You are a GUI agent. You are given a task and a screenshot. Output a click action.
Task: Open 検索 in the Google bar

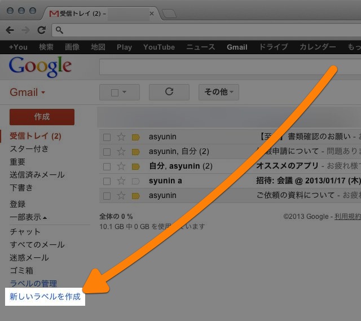coord(46,47)
